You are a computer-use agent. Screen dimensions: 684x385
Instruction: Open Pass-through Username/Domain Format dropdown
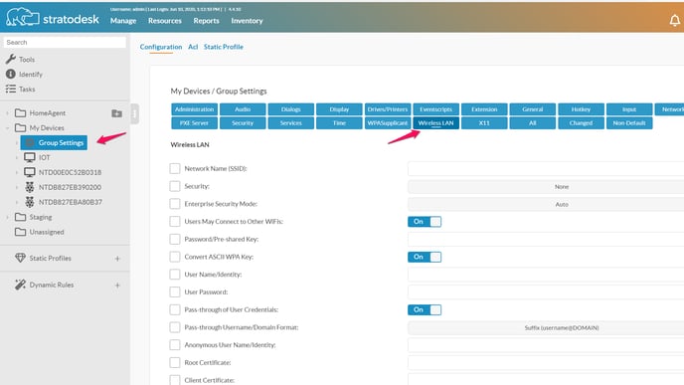(546, 327)
